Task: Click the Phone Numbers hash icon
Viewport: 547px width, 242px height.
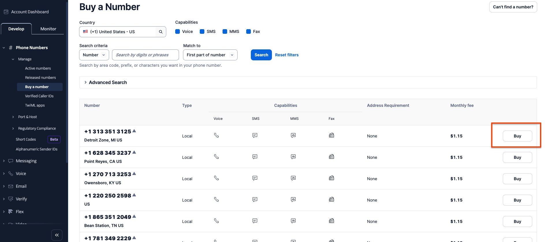Action: 11,48
